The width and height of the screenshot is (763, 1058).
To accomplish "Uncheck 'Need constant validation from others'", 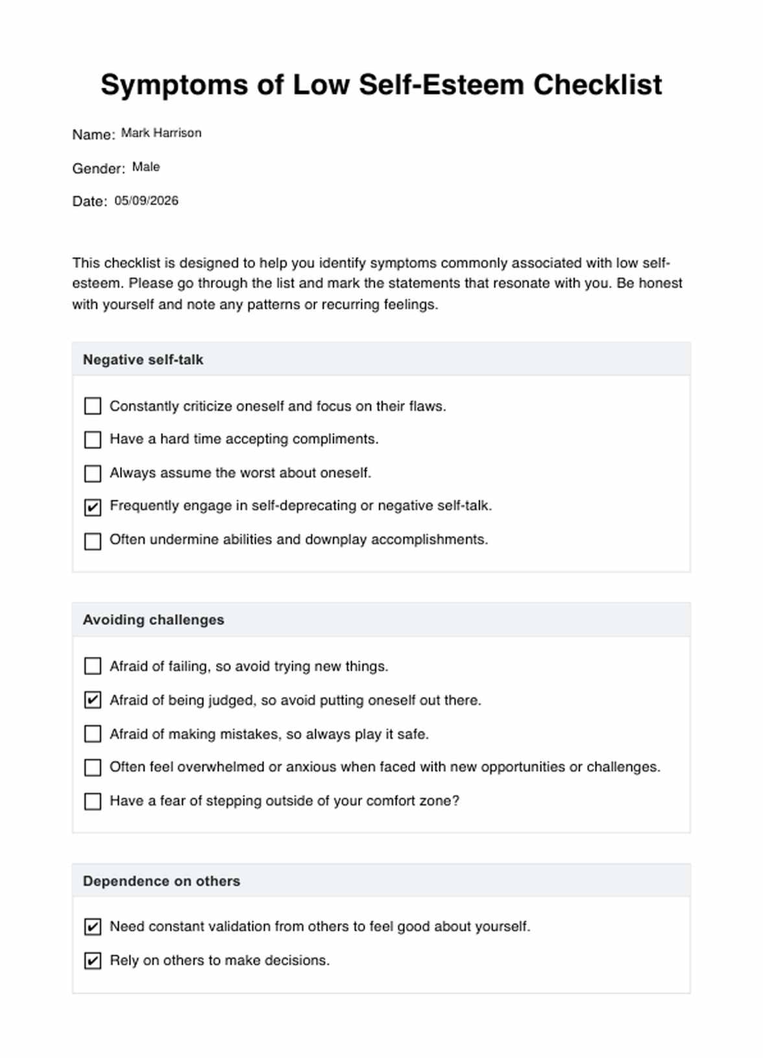I will [x=93, y=927].
